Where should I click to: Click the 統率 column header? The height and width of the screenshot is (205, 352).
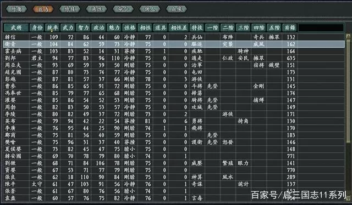point(53,28)
